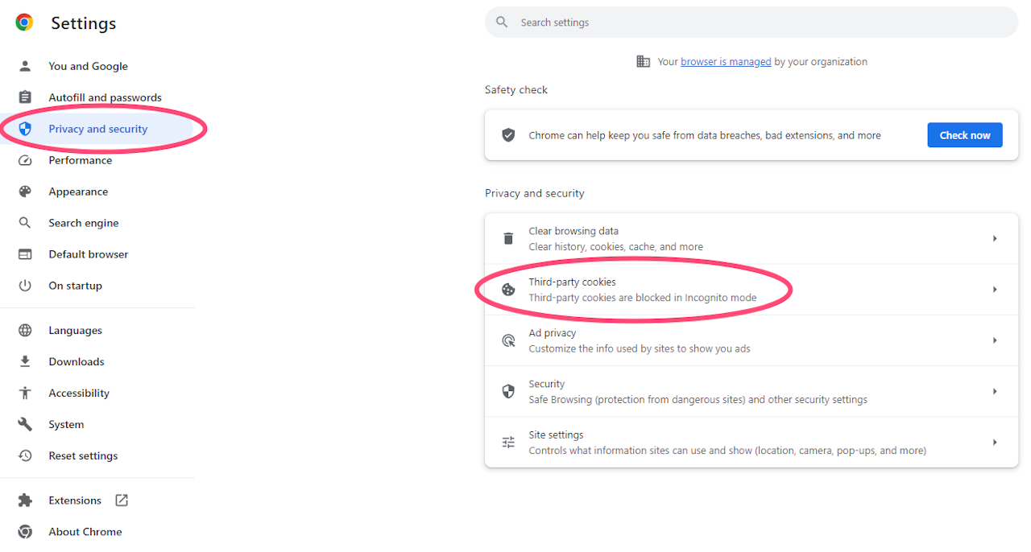Click the Downloads arrow icon

[x=25, y=361]
